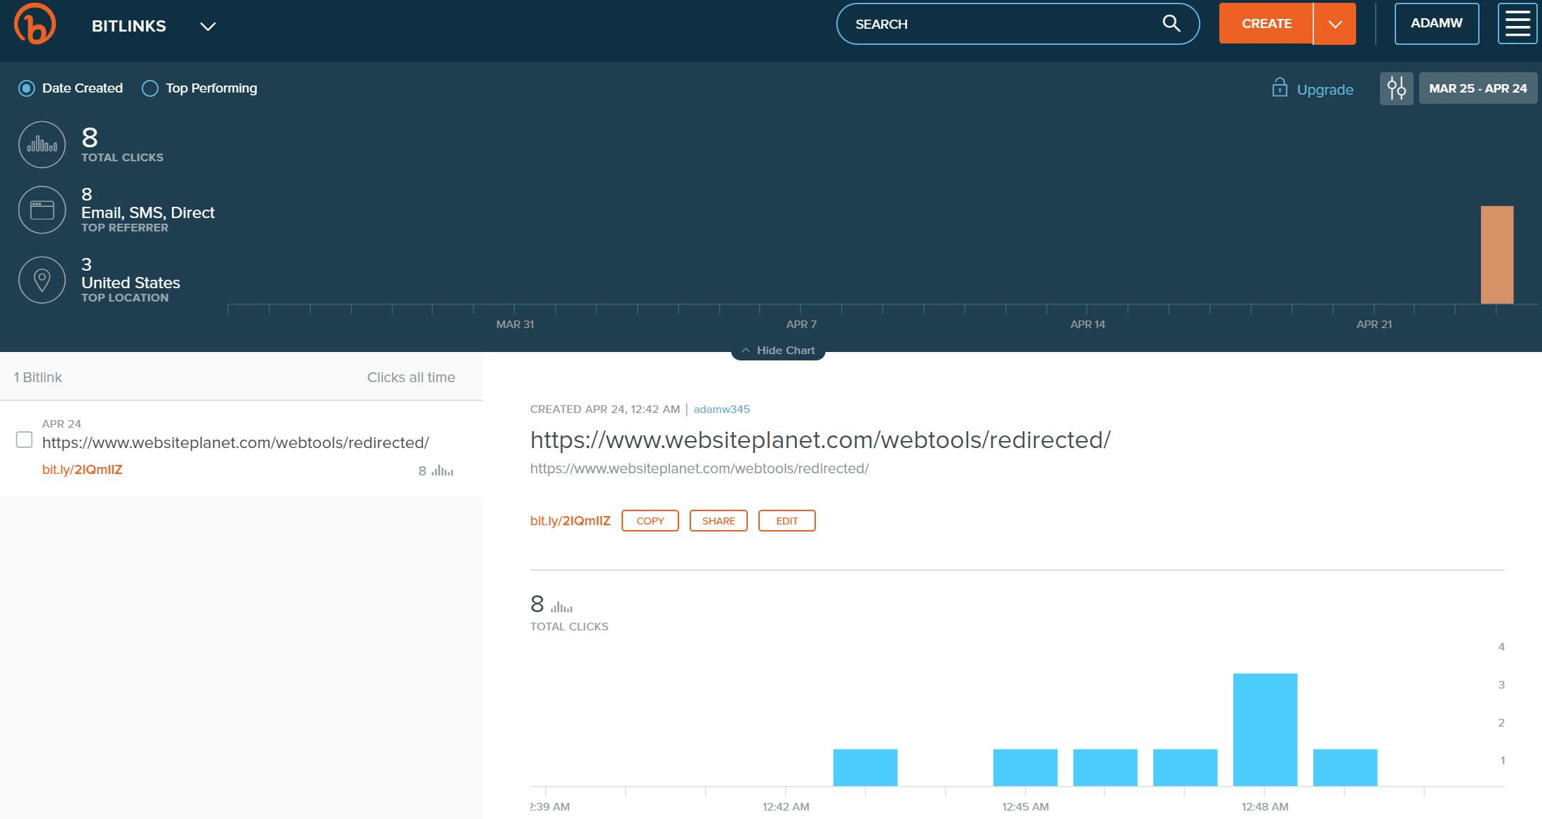Viewport: 1542px width, 819px height.
Task: Copy the bit.ly/2IQmIIZ link
Action: coord(650,521)
